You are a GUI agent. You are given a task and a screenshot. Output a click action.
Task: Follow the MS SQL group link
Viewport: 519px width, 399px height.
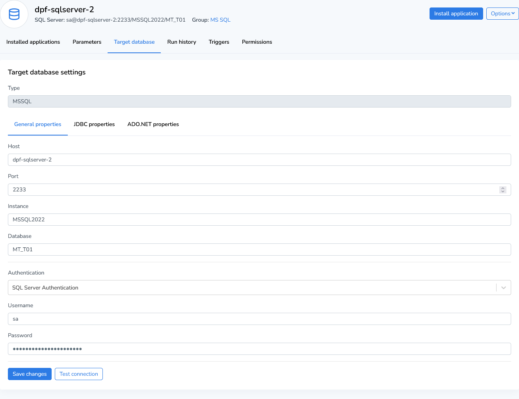(x=220, y=20)
